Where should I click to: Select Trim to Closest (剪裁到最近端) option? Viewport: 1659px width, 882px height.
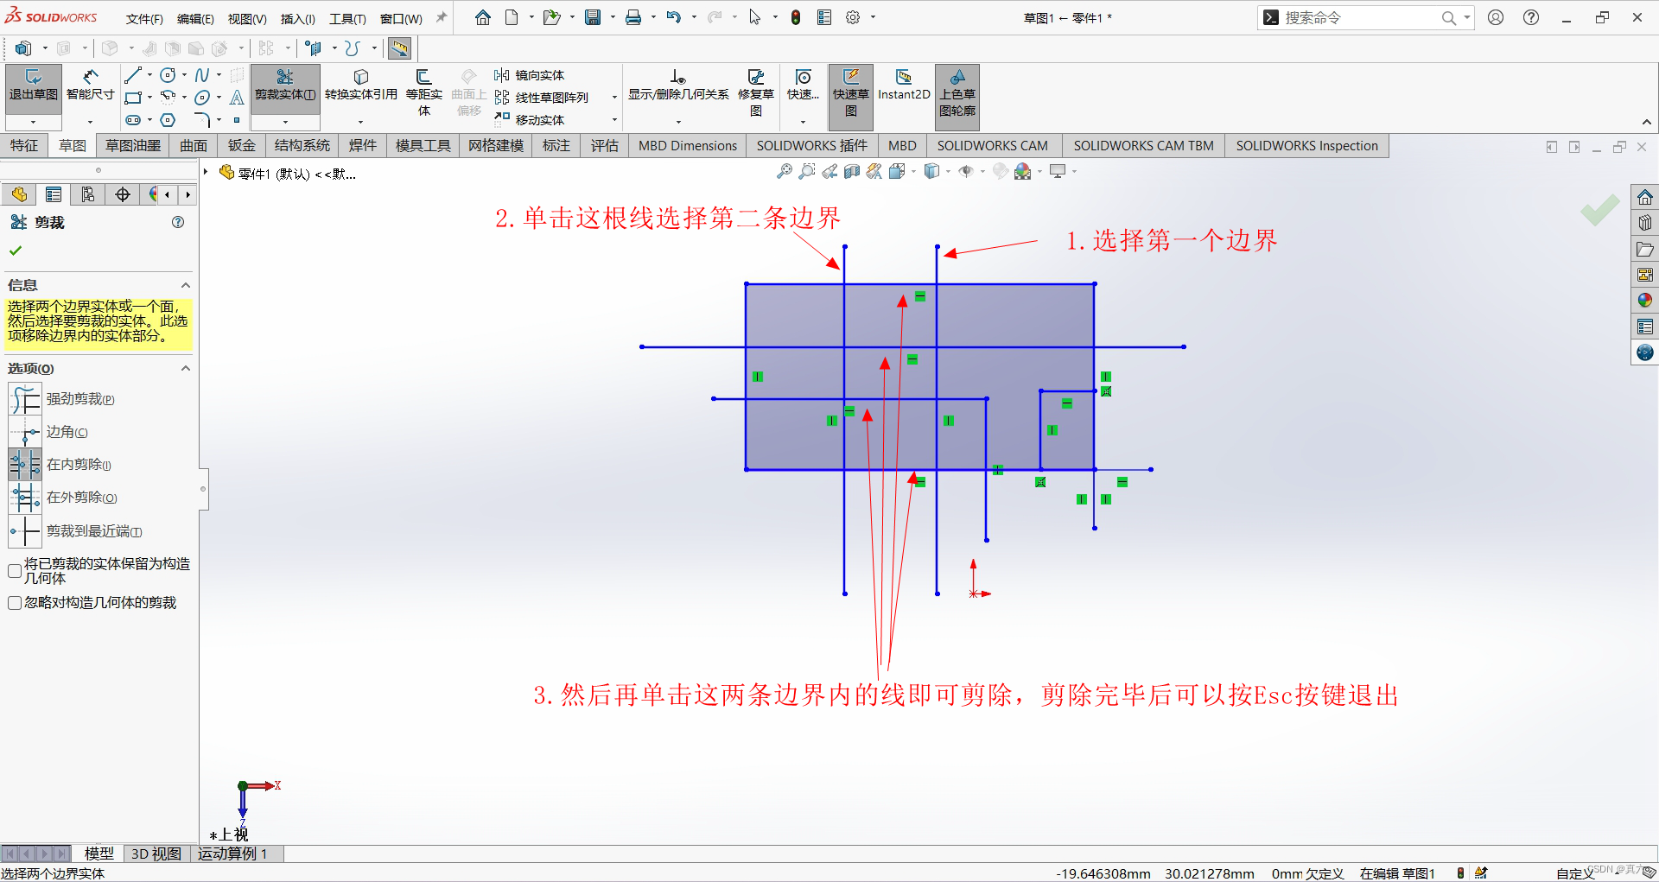[76, 530]
